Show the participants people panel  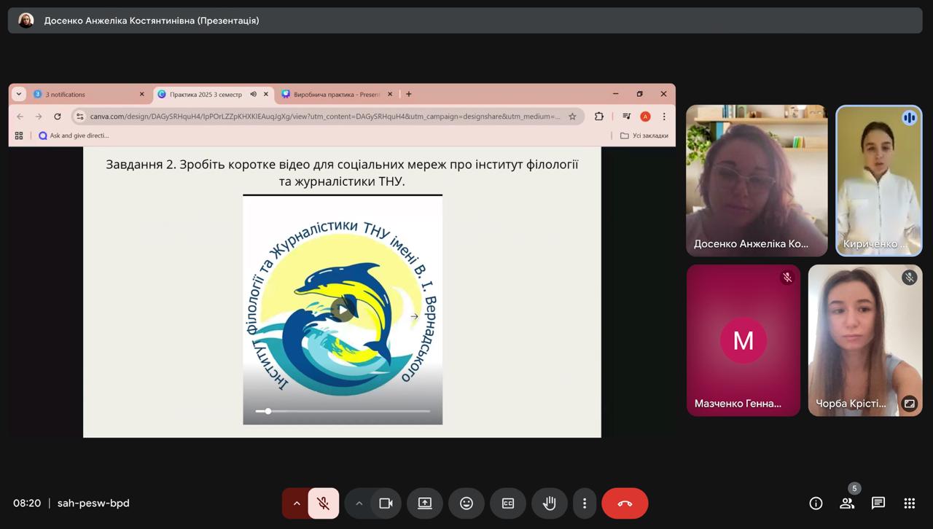click(x=847, y=503)
